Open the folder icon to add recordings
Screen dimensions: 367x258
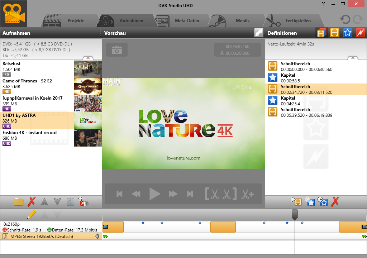coord(19,202)
